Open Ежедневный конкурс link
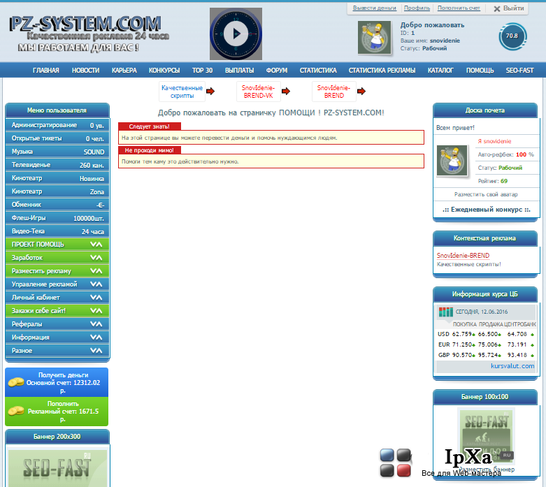The height and width of the screenshot is (487, 546). 486,210
